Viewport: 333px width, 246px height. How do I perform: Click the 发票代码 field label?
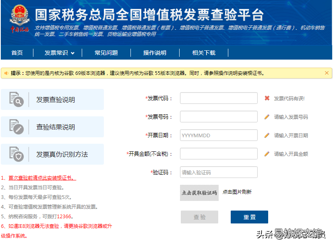point(159,98)
